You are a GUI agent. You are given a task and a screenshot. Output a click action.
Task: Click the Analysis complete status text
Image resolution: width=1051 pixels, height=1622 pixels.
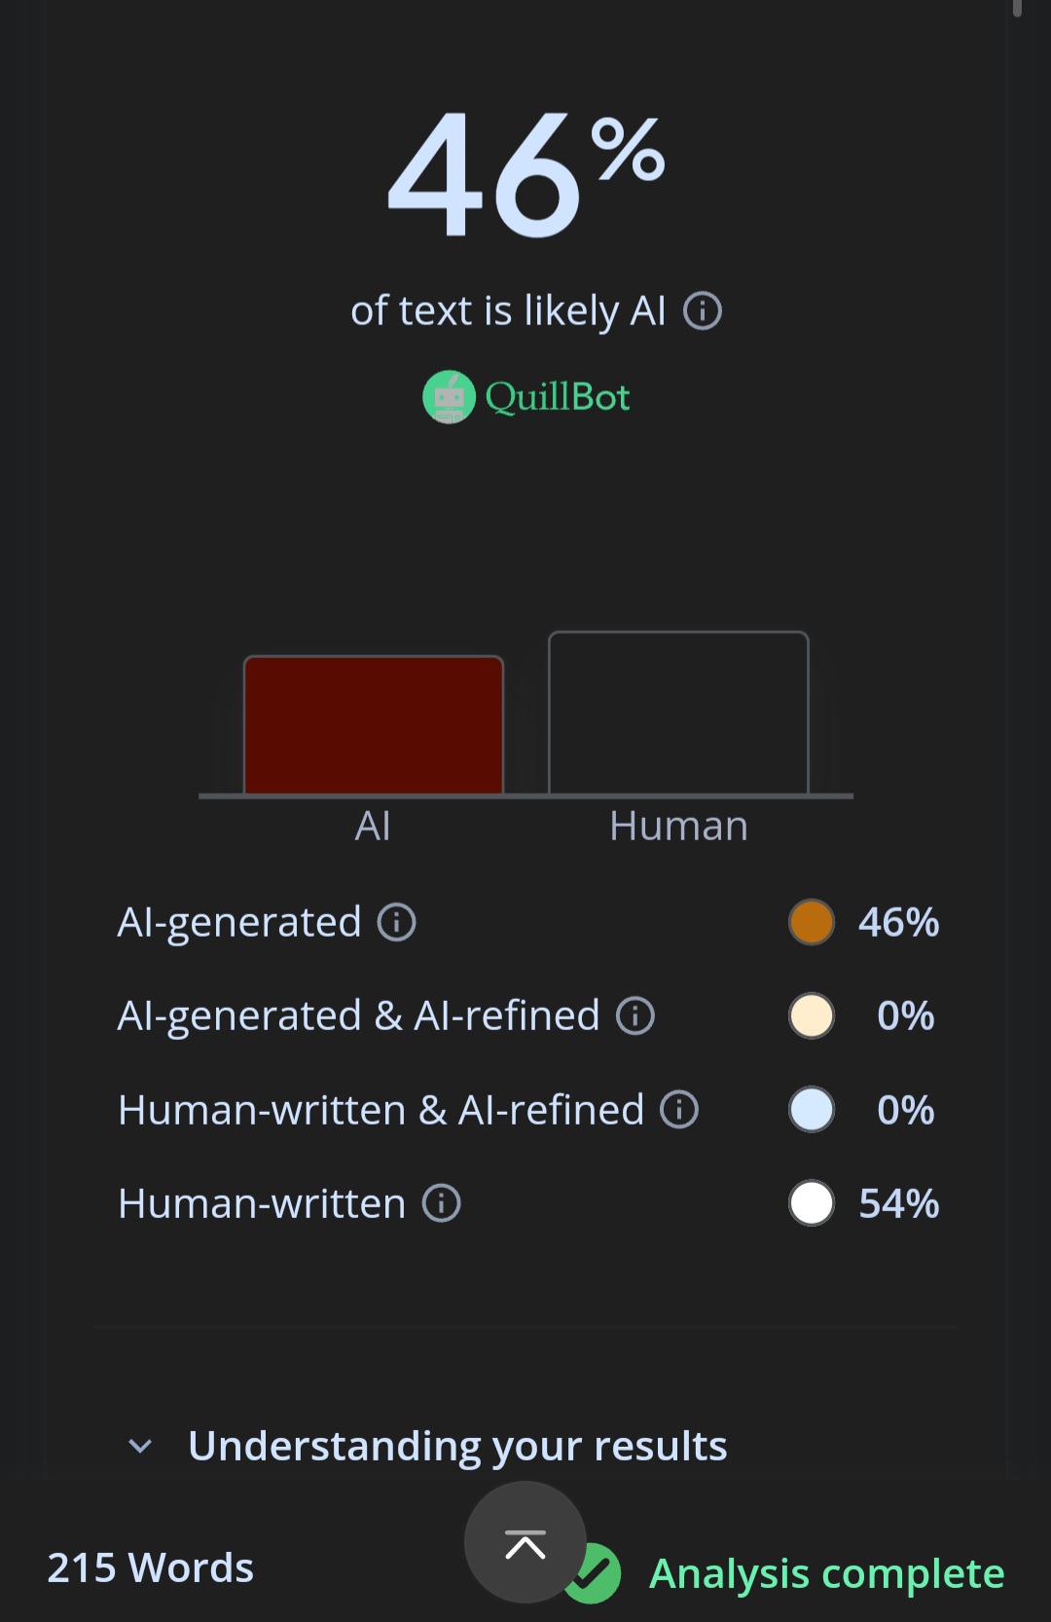tap(826, 1573)
